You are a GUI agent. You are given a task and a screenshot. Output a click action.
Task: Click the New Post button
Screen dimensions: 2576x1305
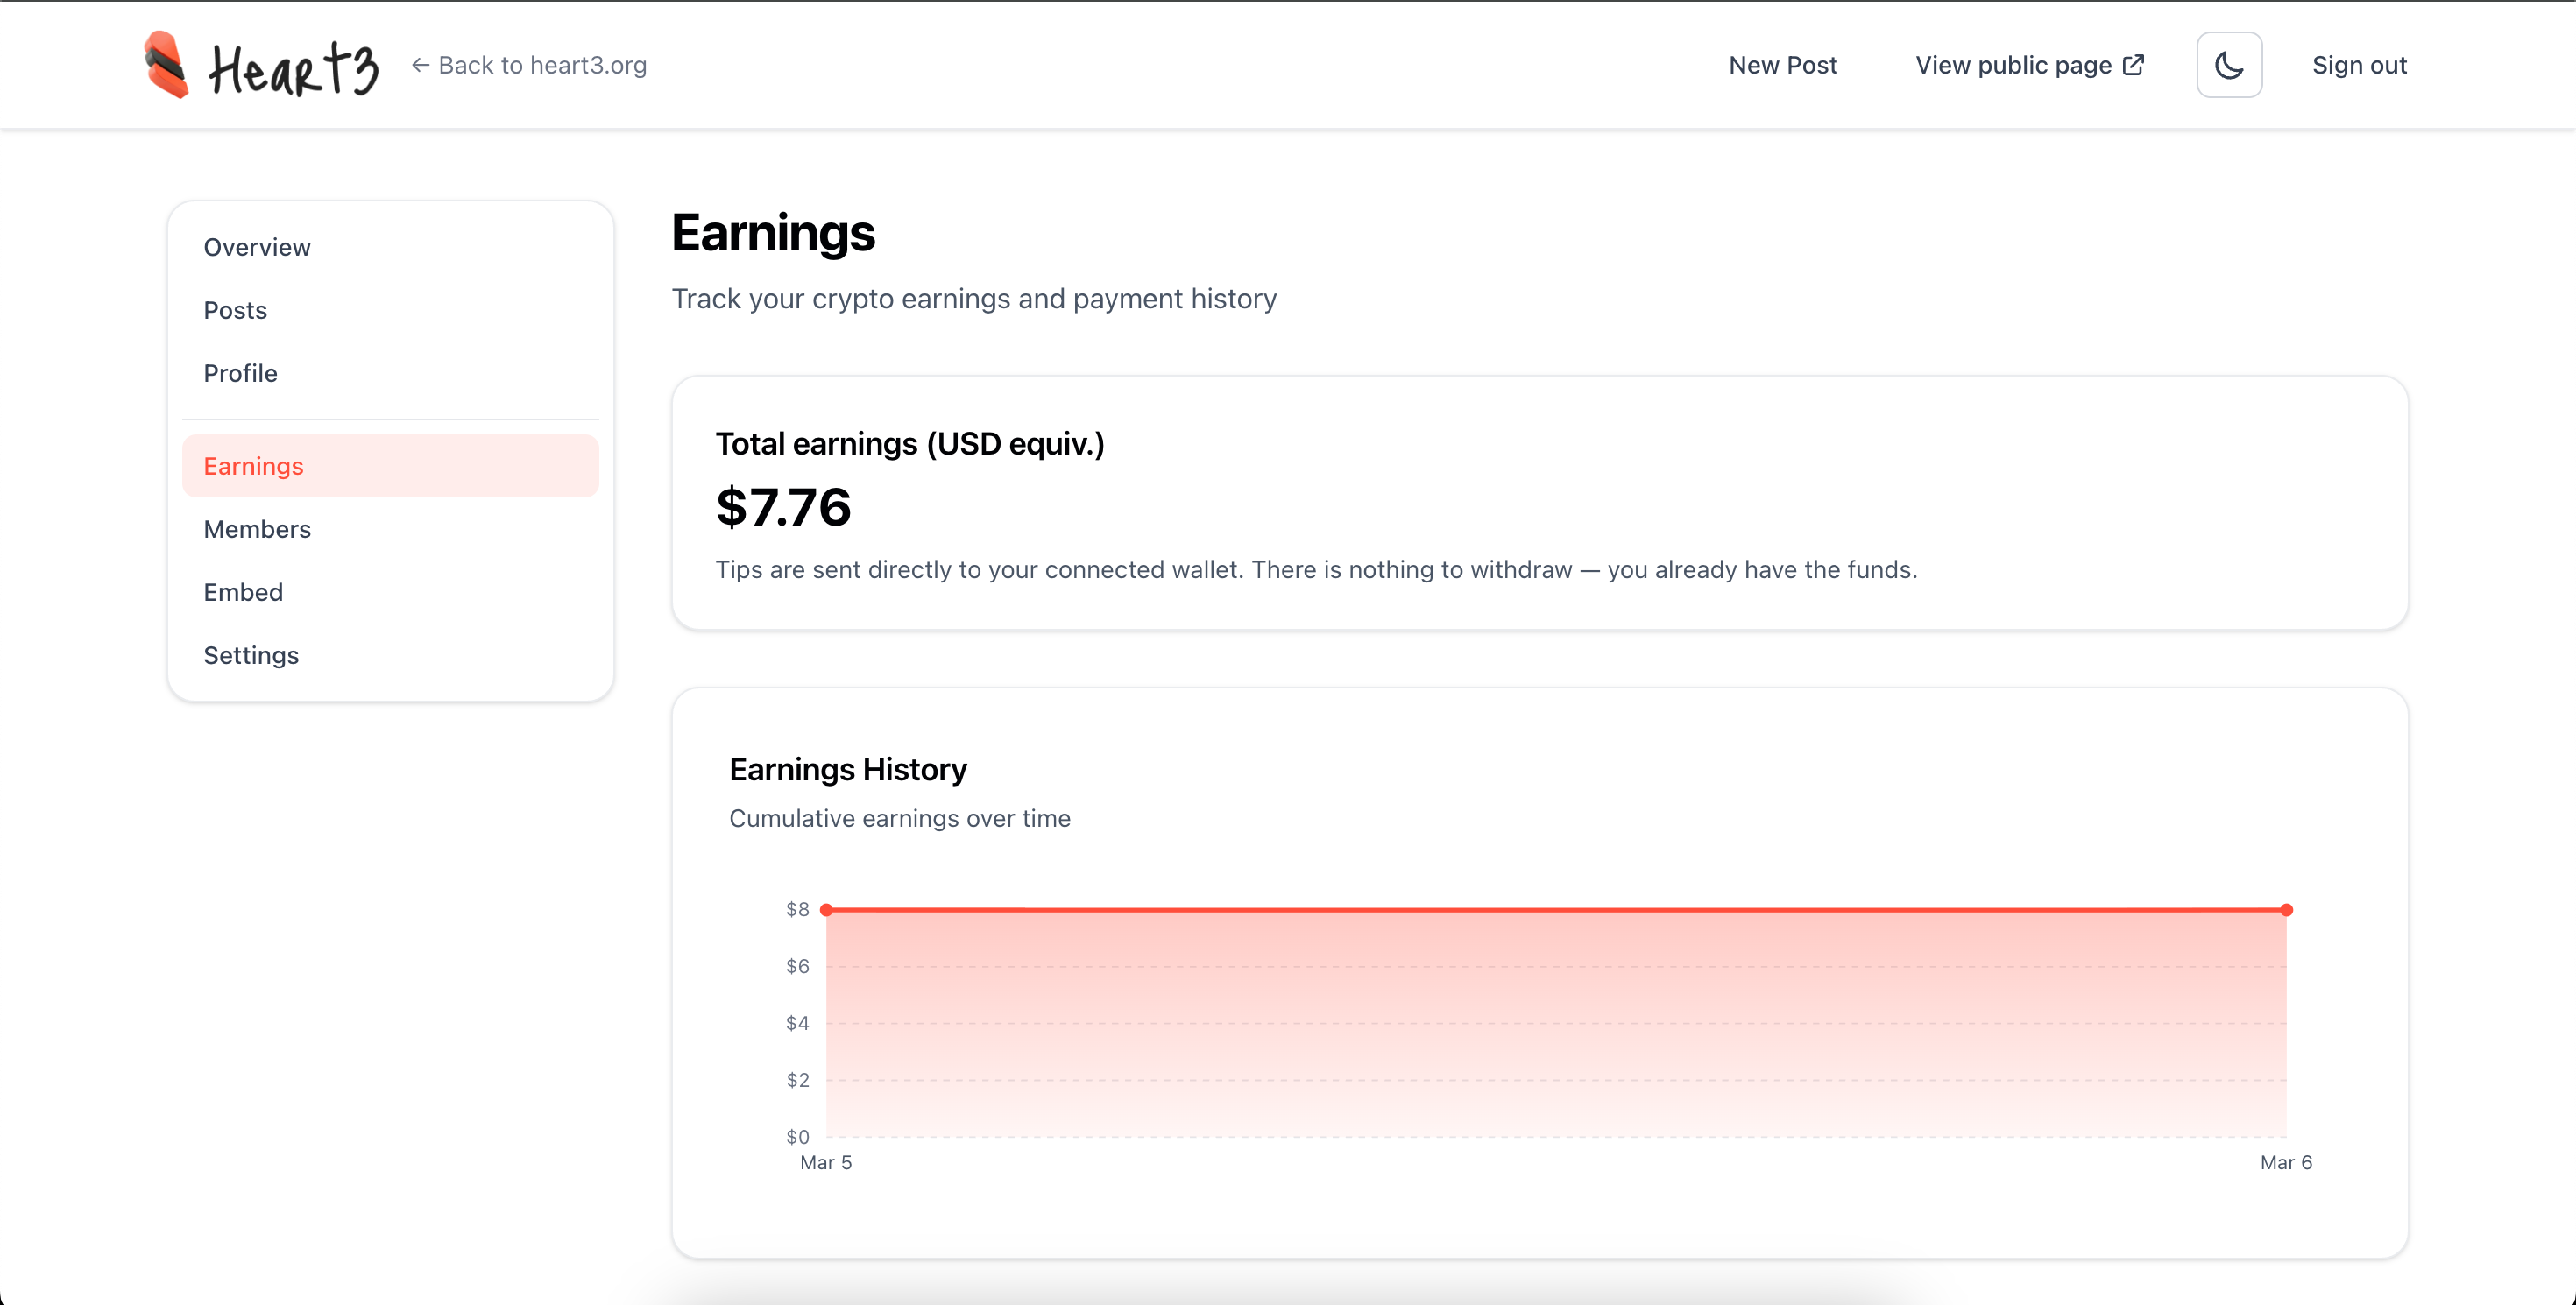pyautogui.click(x=1782, y=65)
